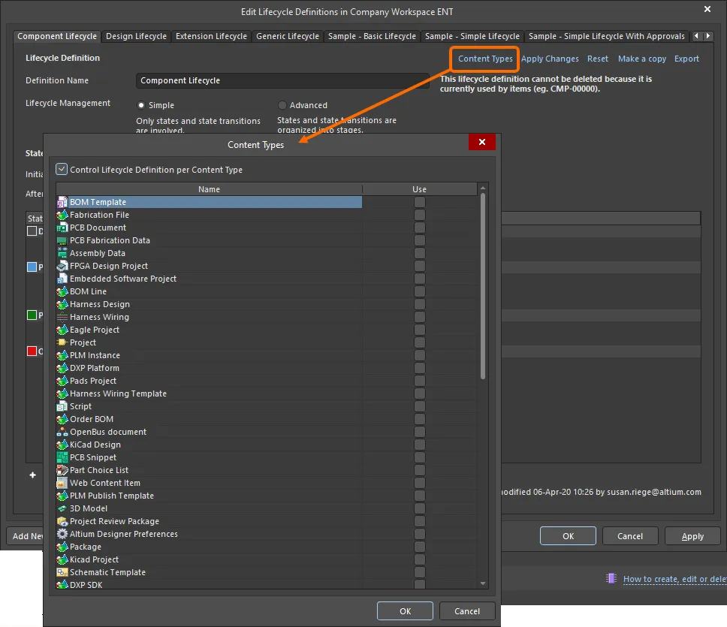Viewport: 727px width, 627px height.
Task: Click the Project folder icon
Action: (x=62, y=342)
